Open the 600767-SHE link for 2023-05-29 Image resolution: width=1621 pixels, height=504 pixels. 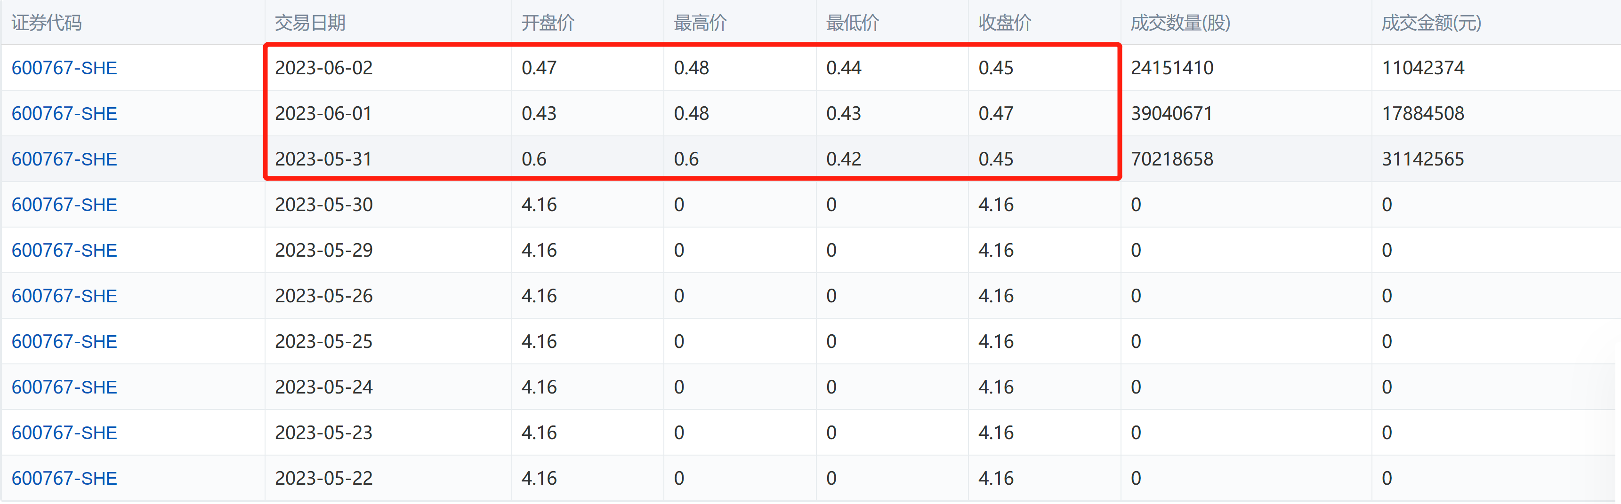point(64,250)
